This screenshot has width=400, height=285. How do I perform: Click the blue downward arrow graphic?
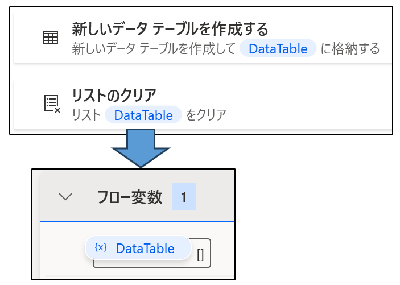click(141, 148)
